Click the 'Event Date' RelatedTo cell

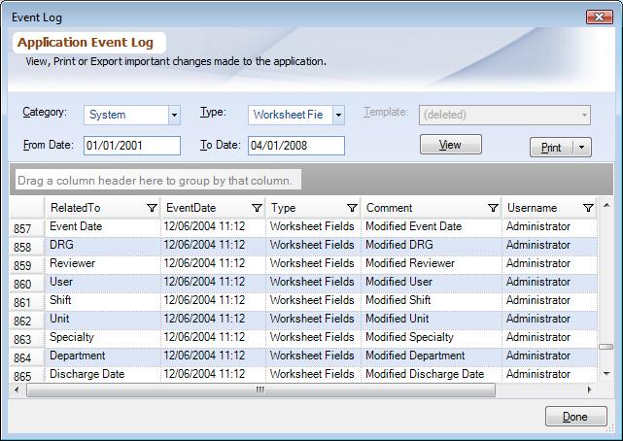click(x=103, y=226)
